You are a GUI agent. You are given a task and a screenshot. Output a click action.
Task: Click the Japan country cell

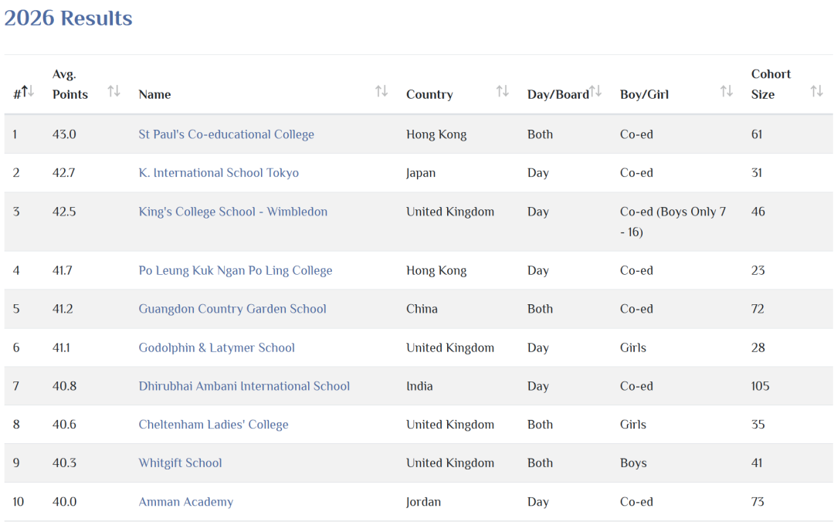(x=421, y=173)
